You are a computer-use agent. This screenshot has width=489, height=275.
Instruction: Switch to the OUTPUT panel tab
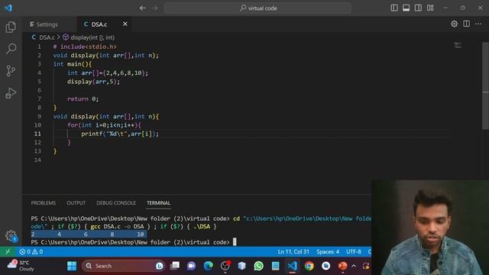click(x=76, y=203)
